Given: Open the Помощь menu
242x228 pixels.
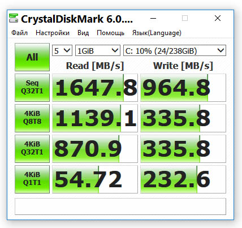Looking at the screenshot, I should tap(110, 33).
